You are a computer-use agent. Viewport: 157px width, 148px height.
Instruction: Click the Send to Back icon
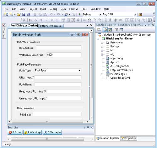[144, 20]
